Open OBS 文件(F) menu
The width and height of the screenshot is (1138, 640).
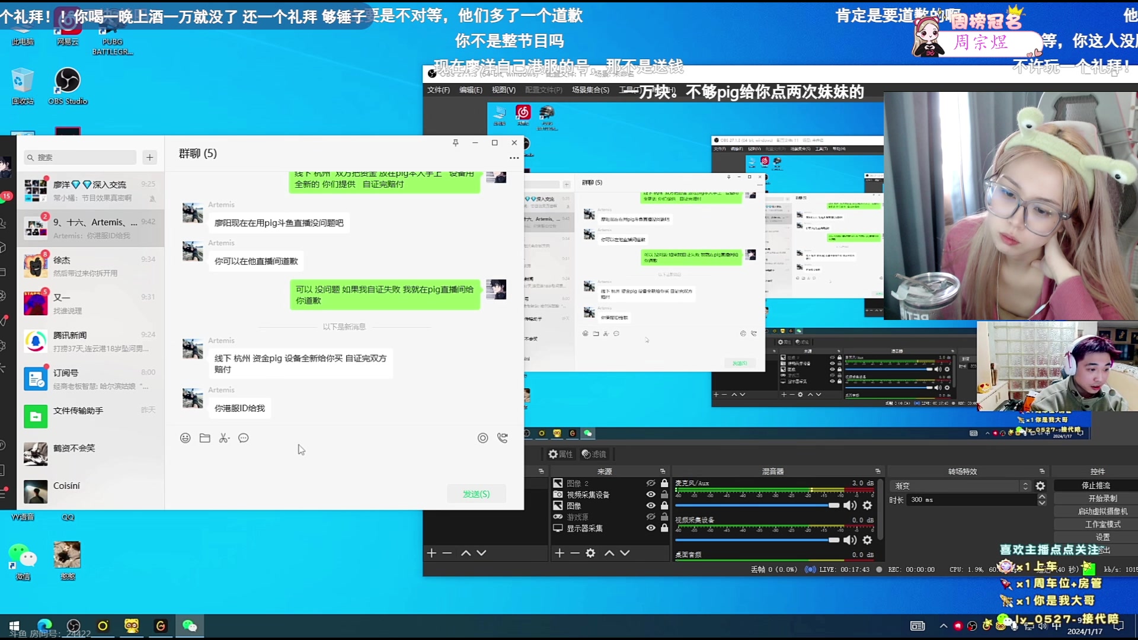[x=439, y=90]
